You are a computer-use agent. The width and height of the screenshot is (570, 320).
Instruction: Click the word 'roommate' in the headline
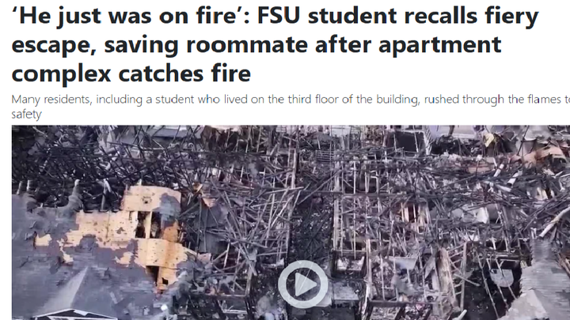point(248,44)
